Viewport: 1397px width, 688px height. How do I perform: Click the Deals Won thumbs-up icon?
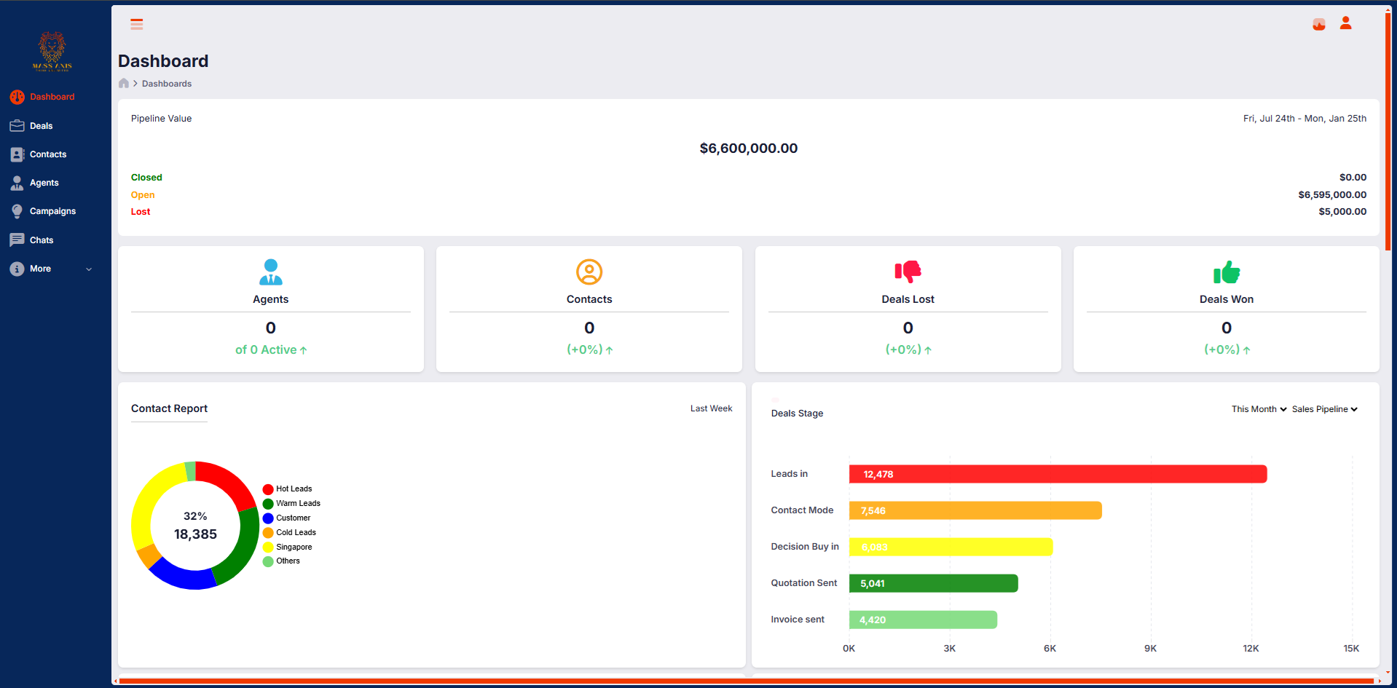1226,272
